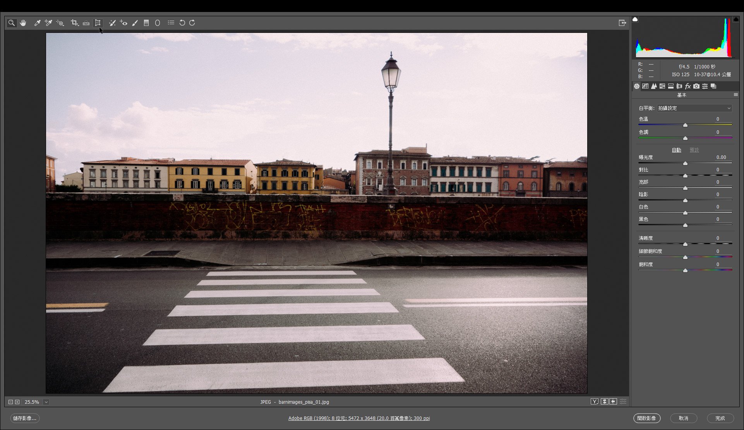Viewport: 744px width, 430px height.
Task: Copy current settings to Before
Action: pyautogui.click(x=613, y=402)
